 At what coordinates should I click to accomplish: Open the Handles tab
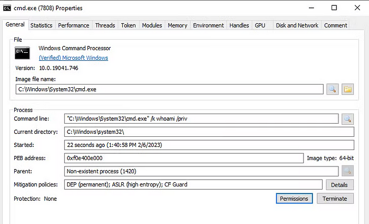point(239,25)
